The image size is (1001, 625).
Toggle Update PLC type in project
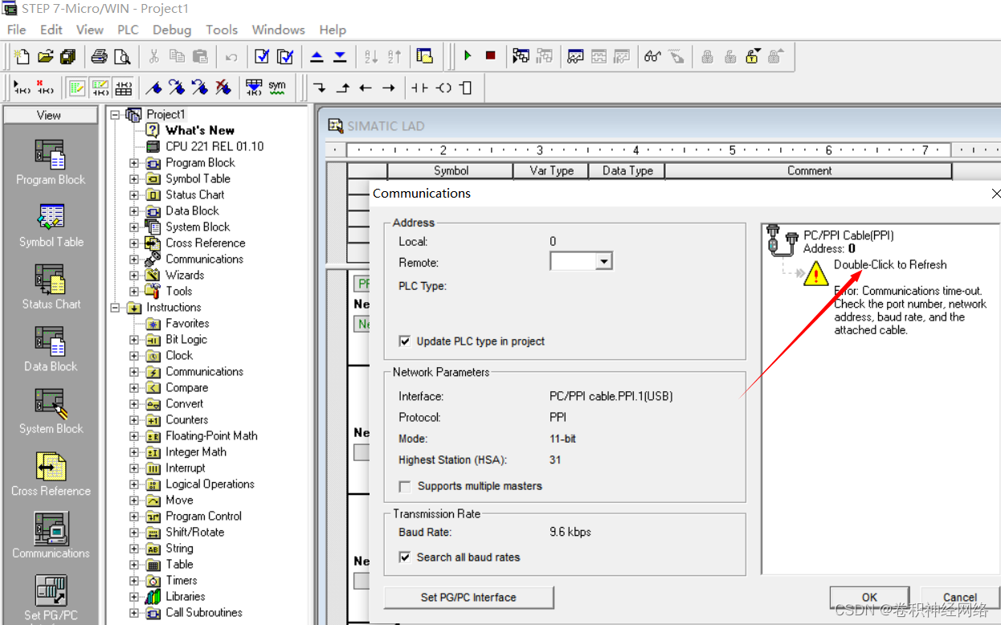pyautogui.click(x=405, y=341)
